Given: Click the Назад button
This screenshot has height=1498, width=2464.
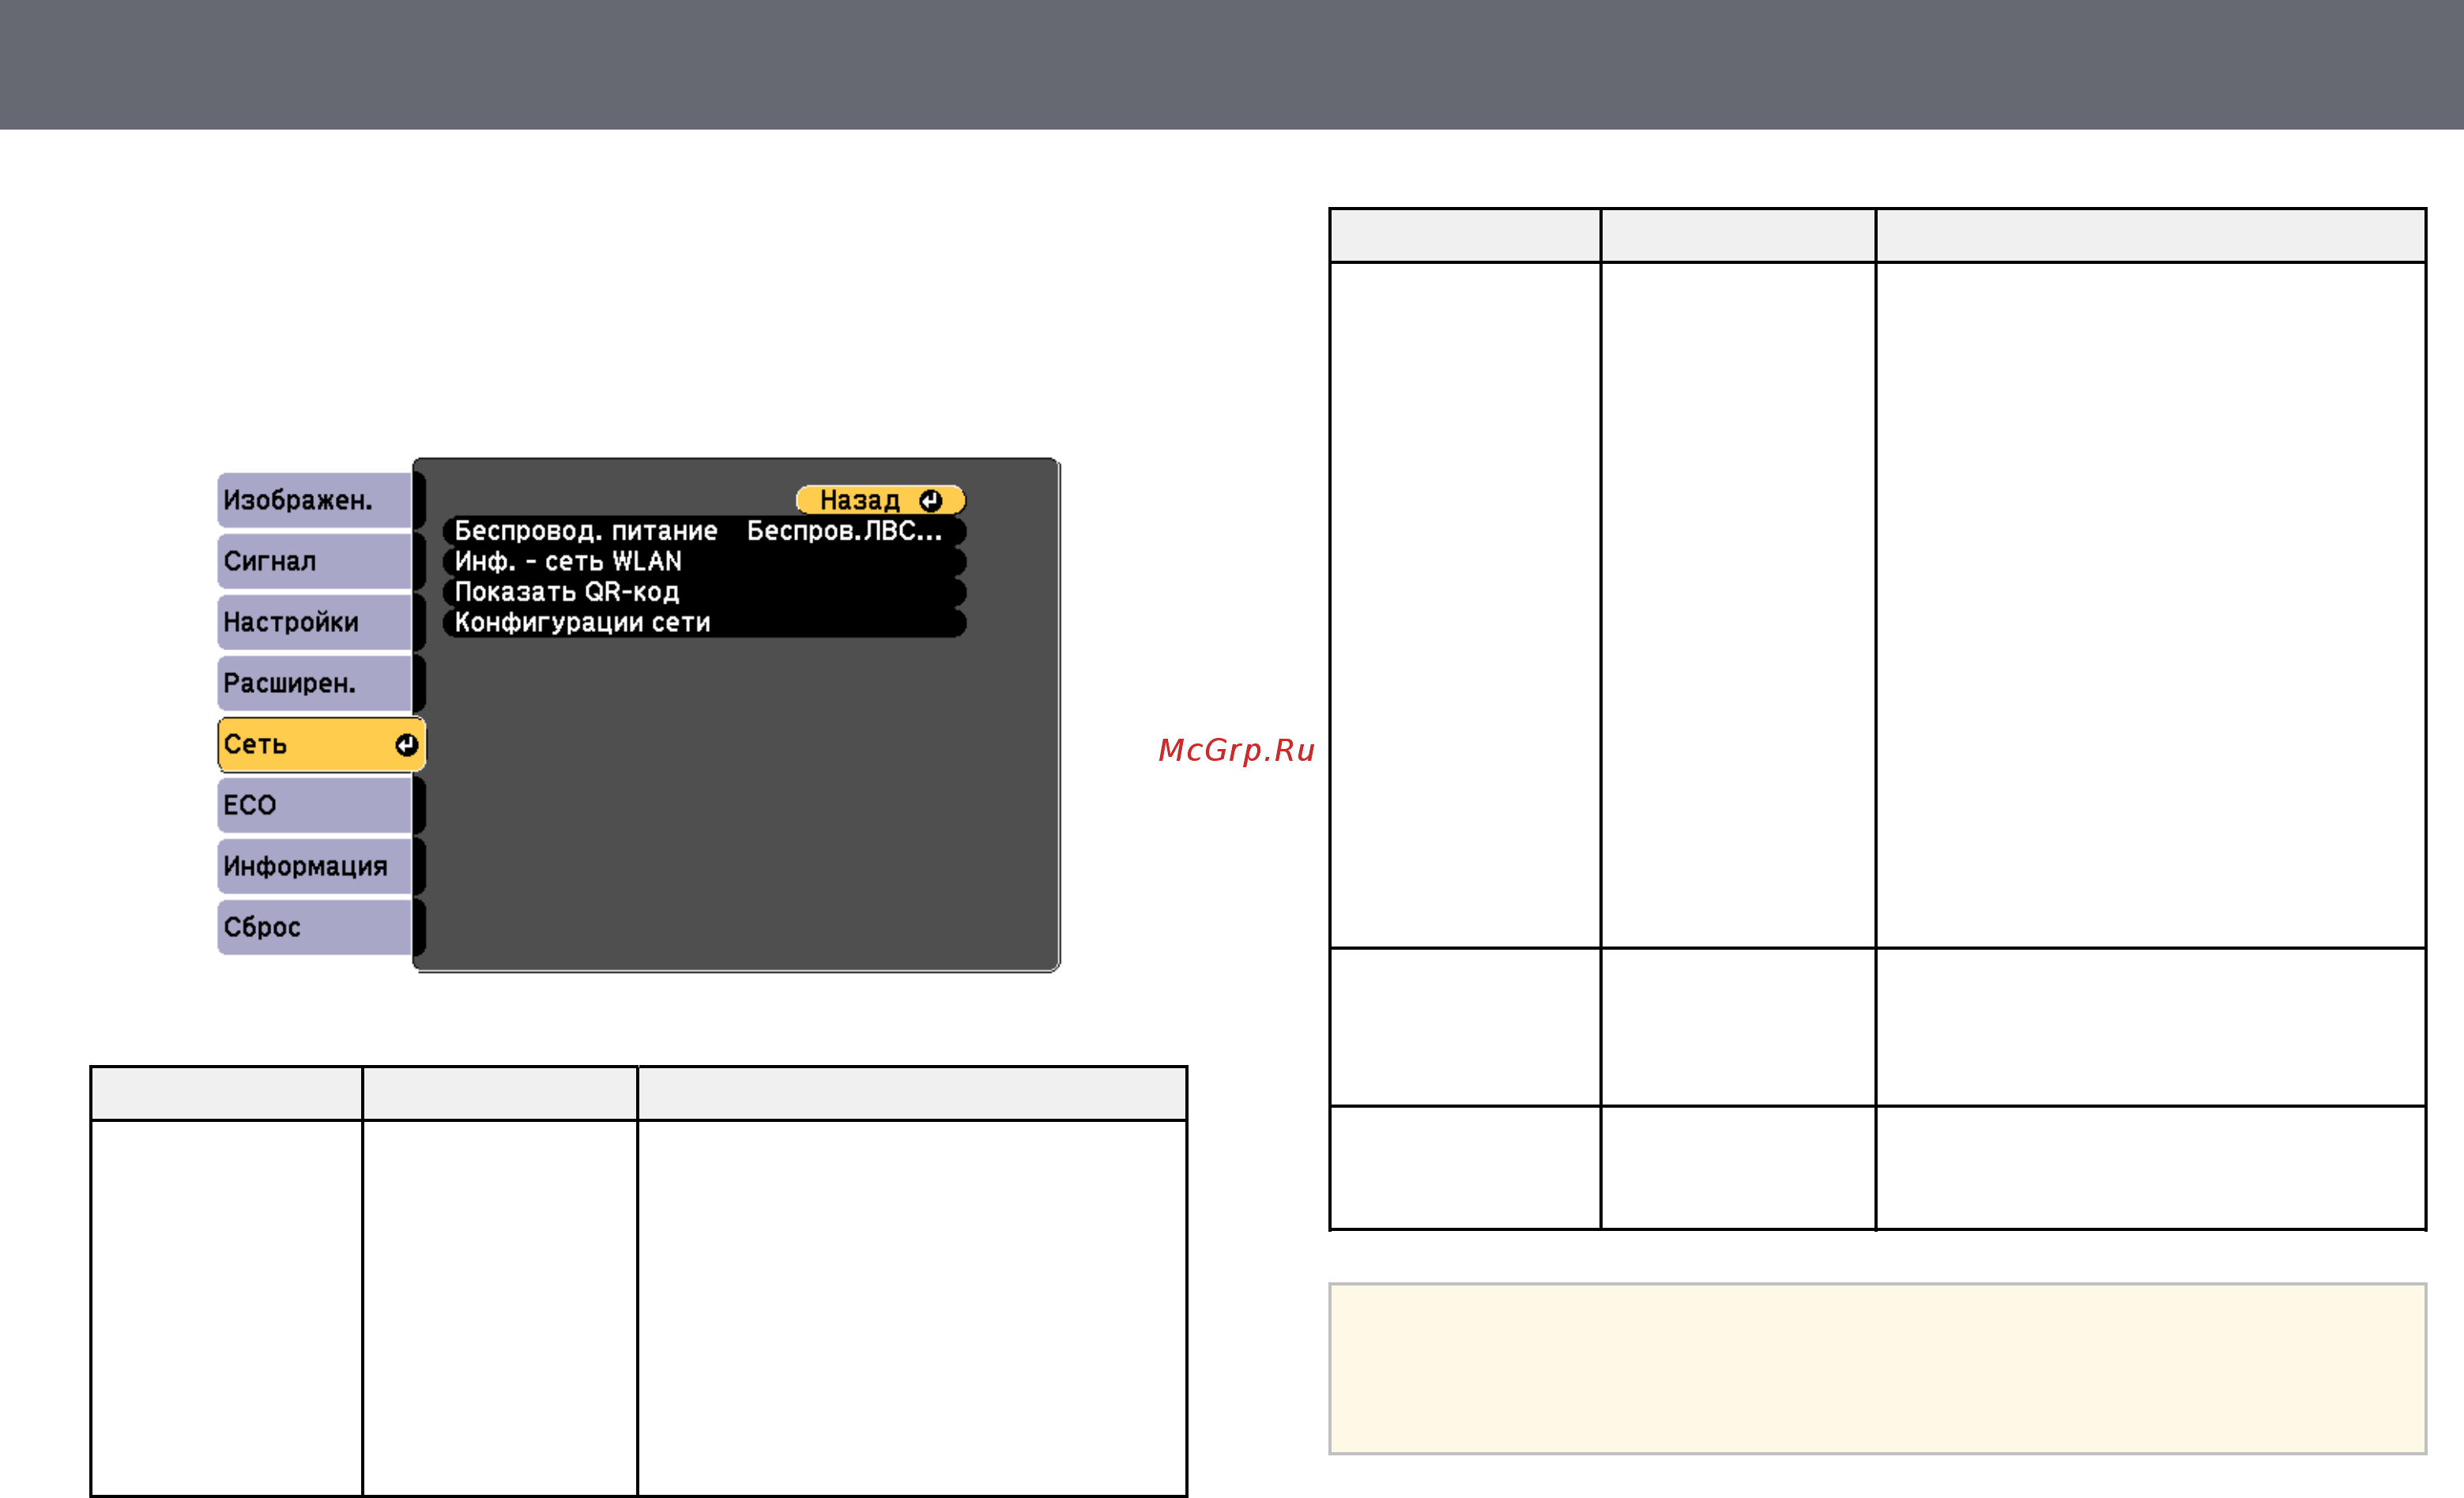Looking at the screenshot, I should pyautogui.click(x=880, y=500).
